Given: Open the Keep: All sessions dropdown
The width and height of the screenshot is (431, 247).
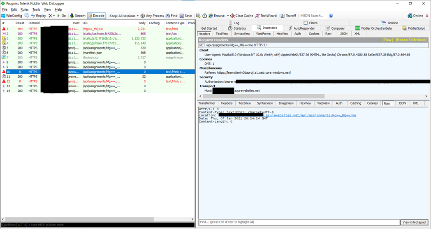Looking at the screenshot, I should (124, 15).
